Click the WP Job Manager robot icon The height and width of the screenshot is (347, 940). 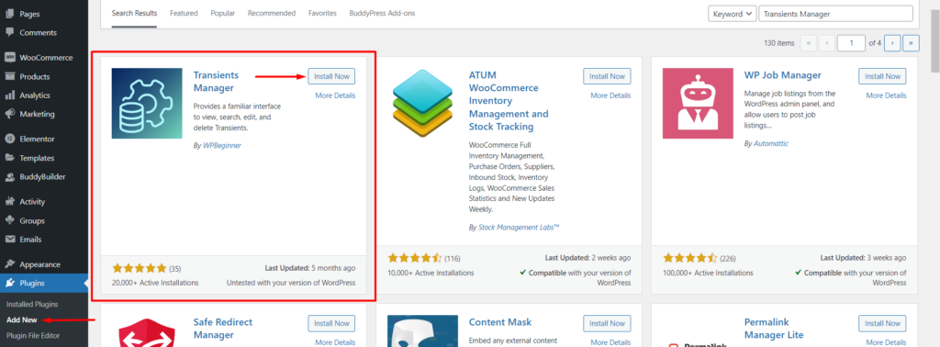tap(698, 103)
